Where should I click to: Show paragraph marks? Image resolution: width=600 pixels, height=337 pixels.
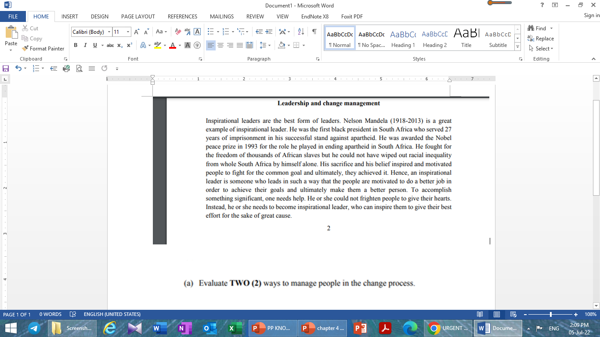314,32
